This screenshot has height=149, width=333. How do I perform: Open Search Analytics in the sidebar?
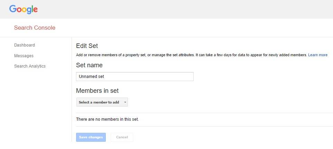pyautogui.click(x=30, y=66)
